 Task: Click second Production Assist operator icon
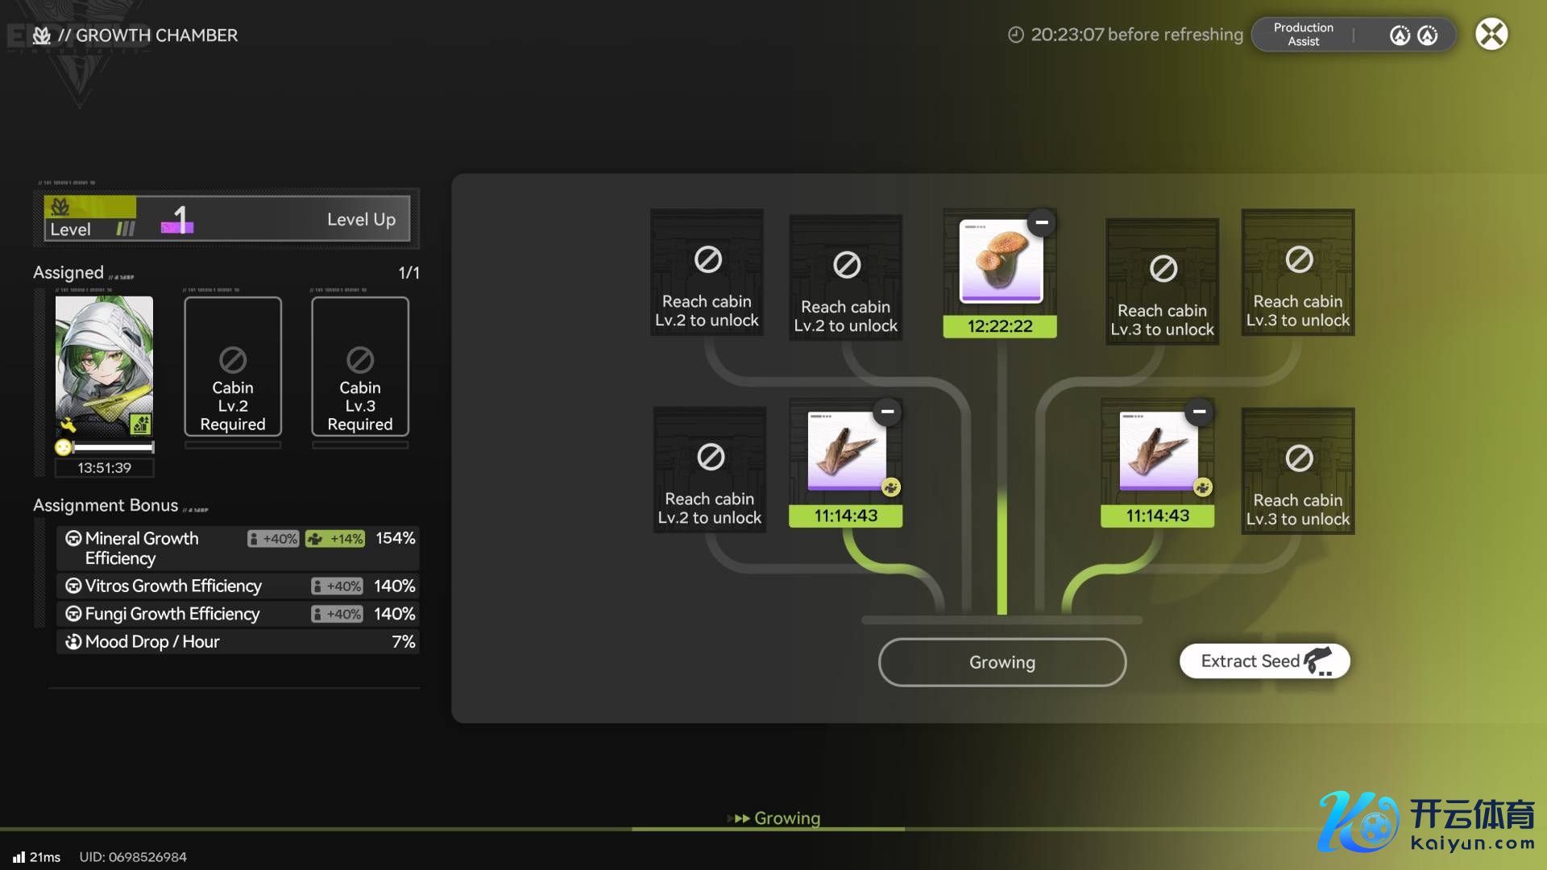pyautogui.click(x=1428, y=35)
